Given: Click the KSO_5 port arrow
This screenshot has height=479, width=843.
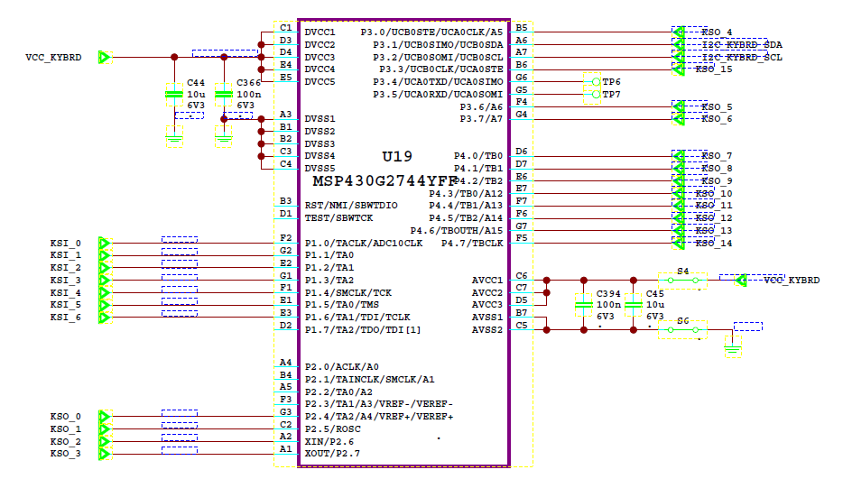Looking at the screenshot, I should pyautogui.click(x=679, y=106).
